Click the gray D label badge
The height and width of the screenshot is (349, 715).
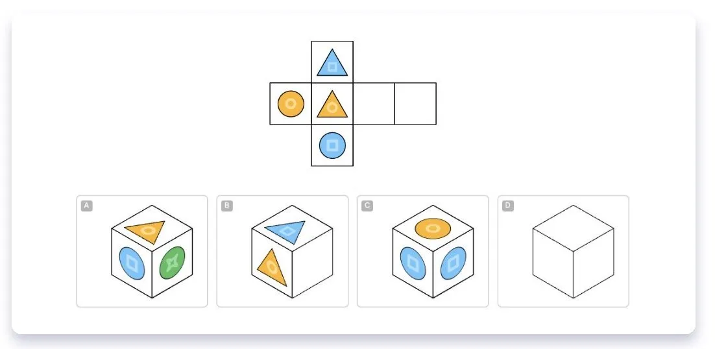click(508, 206)
